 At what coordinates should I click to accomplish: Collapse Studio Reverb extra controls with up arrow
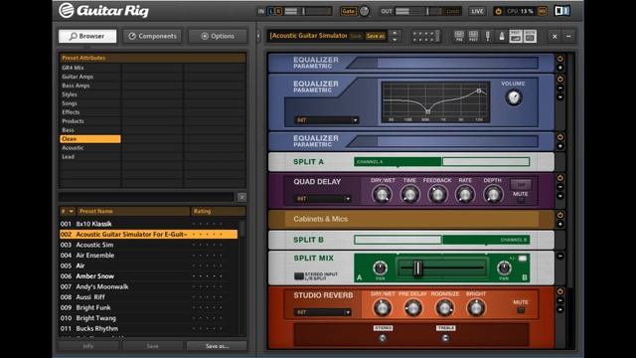pos(560,309)
